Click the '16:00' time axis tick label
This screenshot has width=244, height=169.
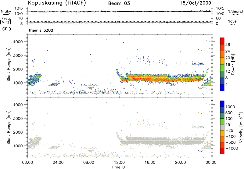(x=150, y=163)
